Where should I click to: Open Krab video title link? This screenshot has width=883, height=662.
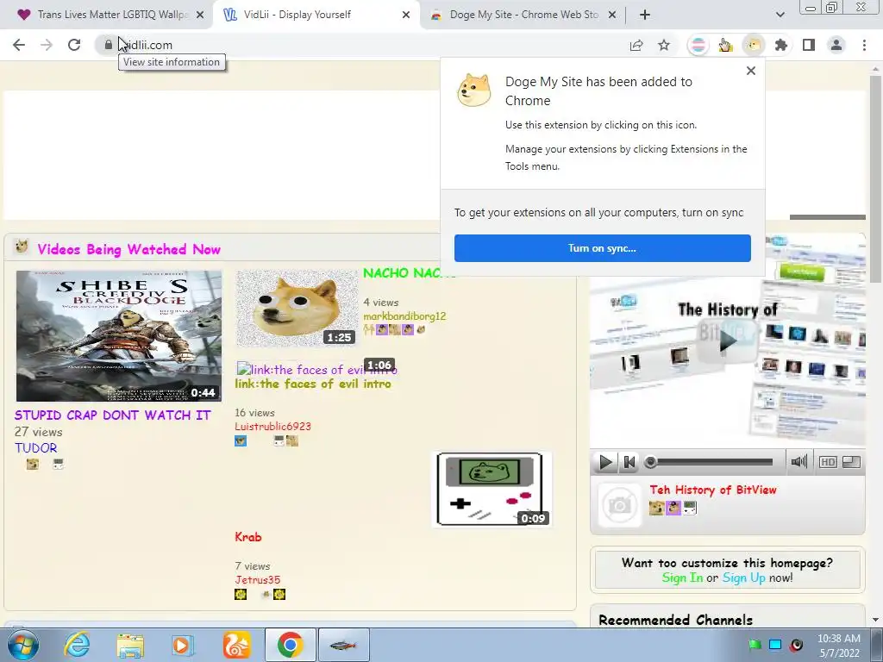tap(248, 537)
